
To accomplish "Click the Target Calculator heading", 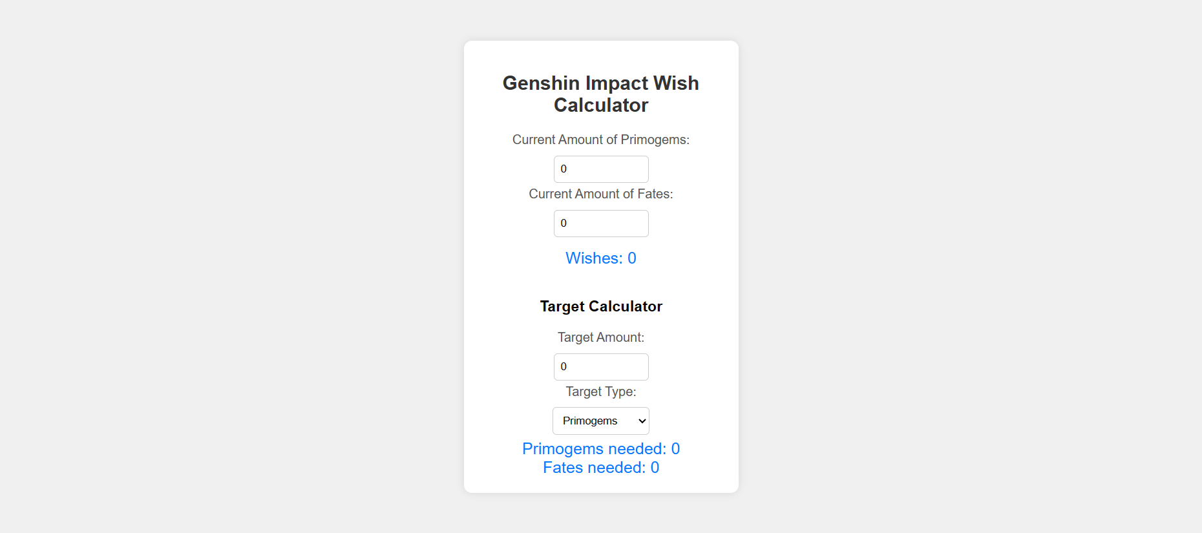I will pos(600,306).
